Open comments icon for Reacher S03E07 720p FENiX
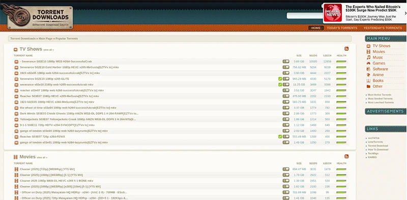 point(286,137)
